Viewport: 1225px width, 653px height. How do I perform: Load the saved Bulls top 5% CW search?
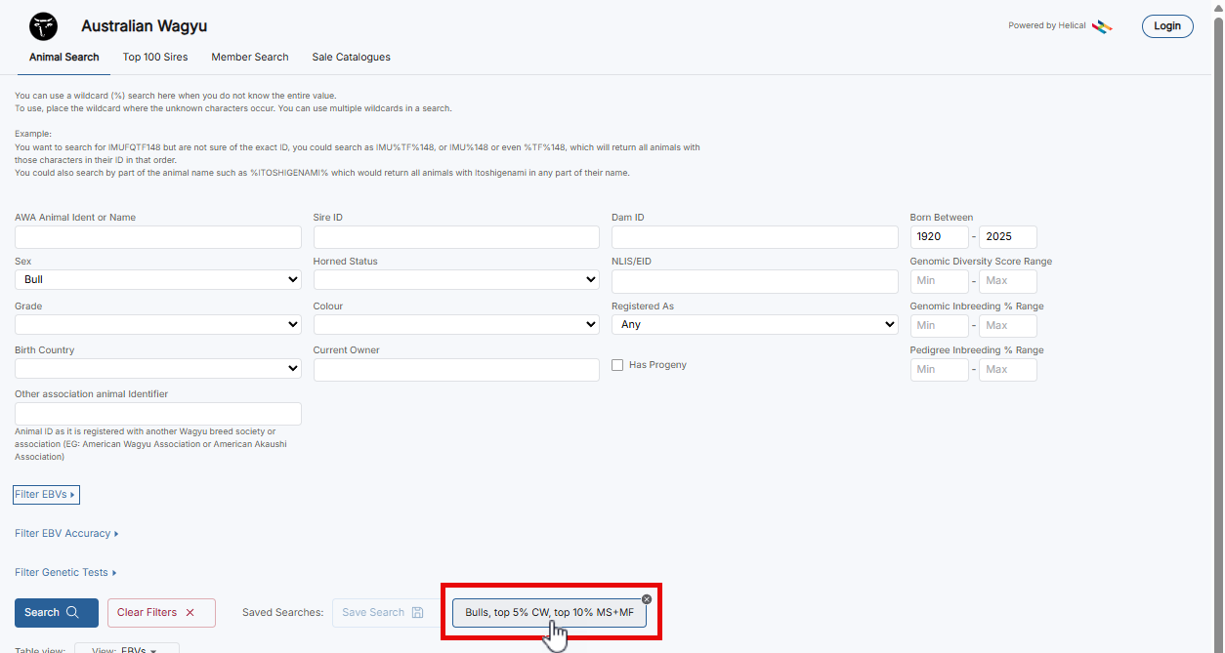tap(548, 613)
